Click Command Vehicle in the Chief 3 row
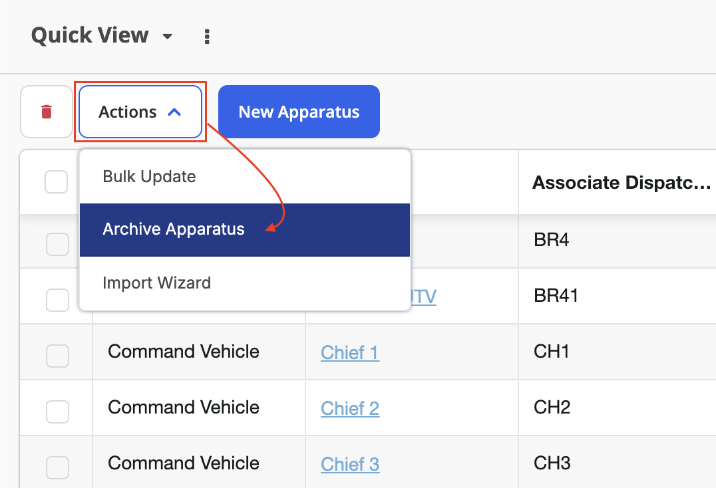Screen dimensions: 716x488 tap(184, 463)
